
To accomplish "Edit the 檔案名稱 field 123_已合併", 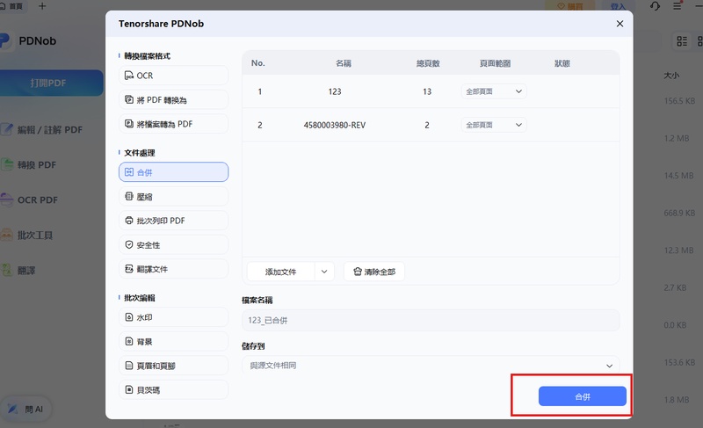I will click(x=431, y=321).
